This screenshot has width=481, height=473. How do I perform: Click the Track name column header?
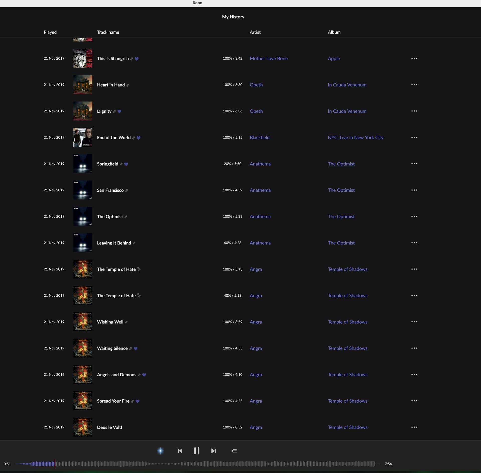click(108, 32)
